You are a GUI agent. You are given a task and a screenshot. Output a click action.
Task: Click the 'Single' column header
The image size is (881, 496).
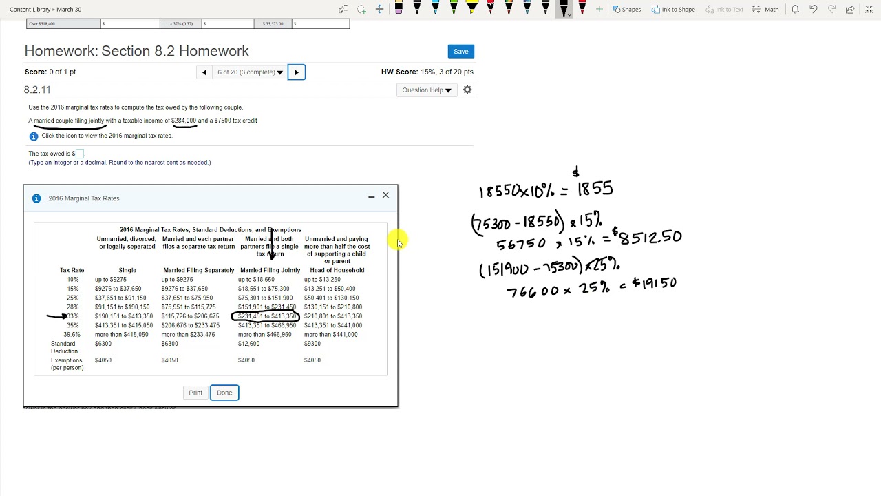click(x=127, y=270)
